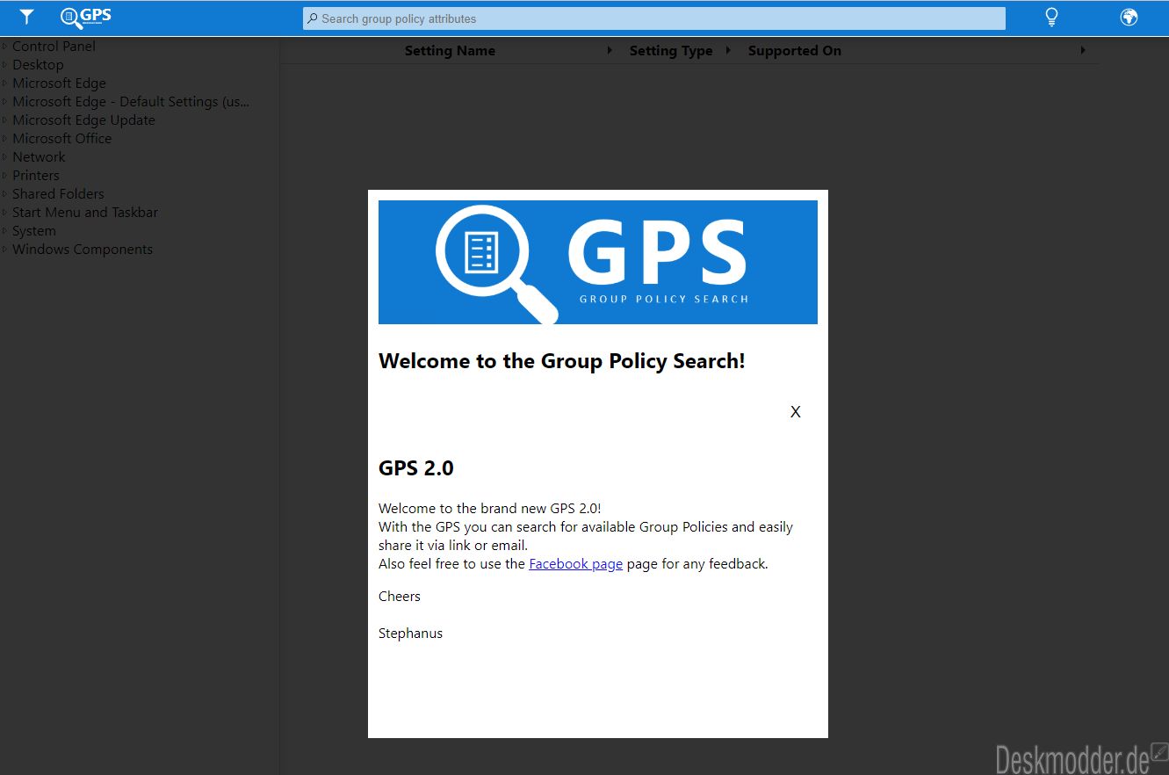This screenshot has width=1169, height=775.
Task: Select Start Menu and Taskbar entry
Action: tap(85, 213)
